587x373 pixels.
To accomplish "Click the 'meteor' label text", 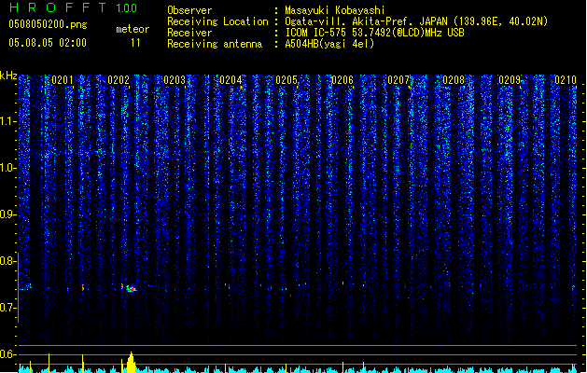I will click(x=133, y=29).
